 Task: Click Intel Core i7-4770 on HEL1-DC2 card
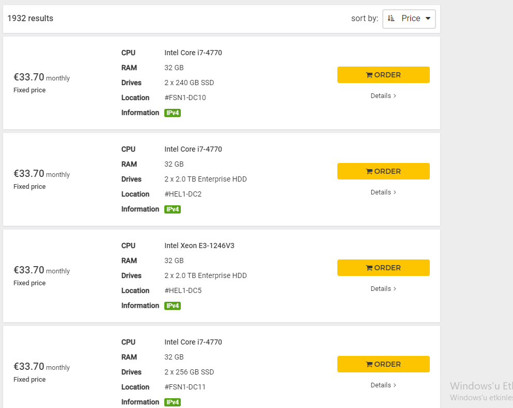pos(193,149)
